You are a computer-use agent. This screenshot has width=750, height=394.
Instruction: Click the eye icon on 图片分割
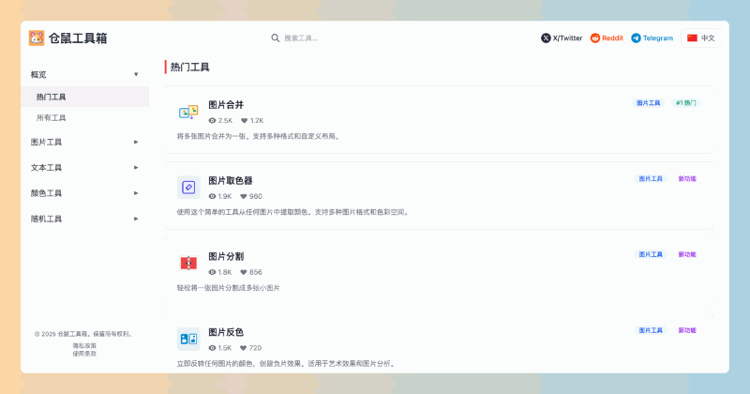[x=213, y=272]
